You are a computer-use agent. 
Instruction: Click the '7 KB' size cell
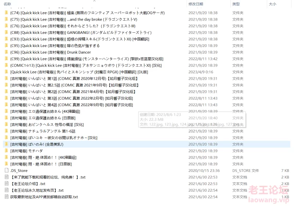click(x=285, y=171)
